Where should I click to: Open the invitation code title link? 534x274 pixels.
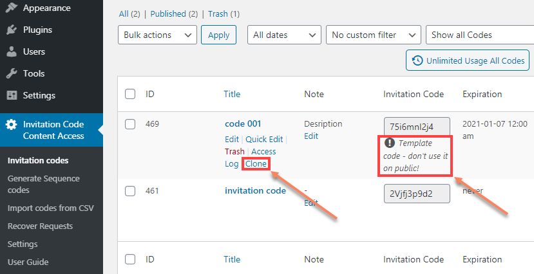256,191
